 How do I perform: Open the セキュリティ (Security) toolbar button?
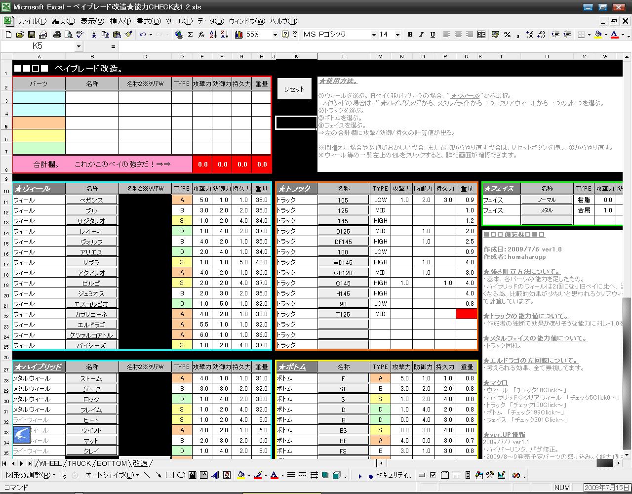[389, 475]
